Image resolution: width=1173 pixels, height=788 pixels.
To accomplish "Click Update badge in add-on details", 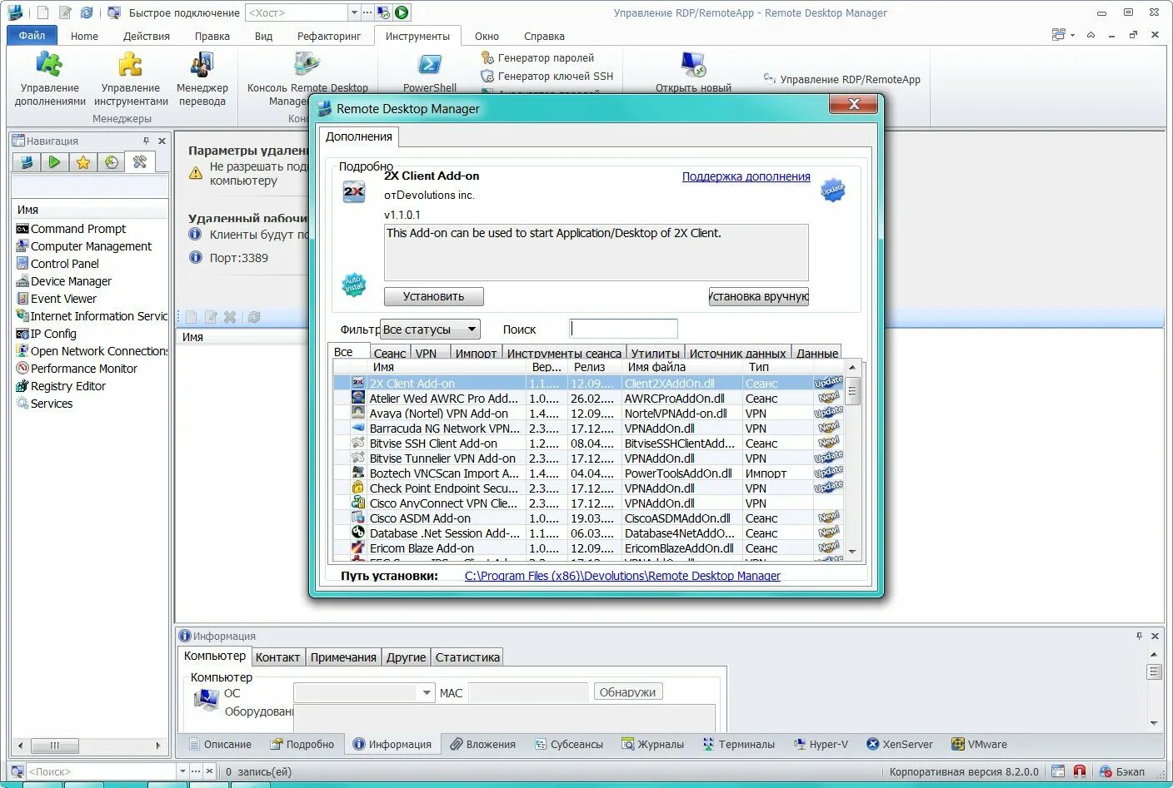I will 832,190.
